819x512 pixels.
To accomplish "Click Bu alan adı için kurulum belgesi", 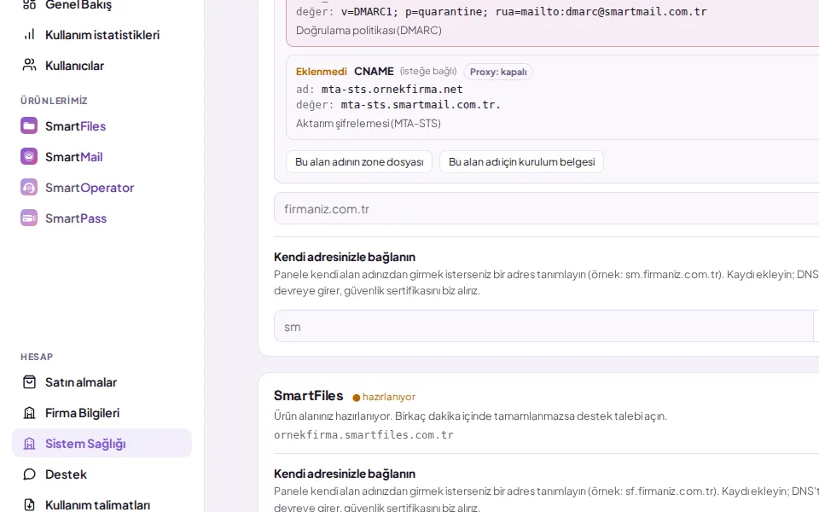I will (x=521, y=162).
